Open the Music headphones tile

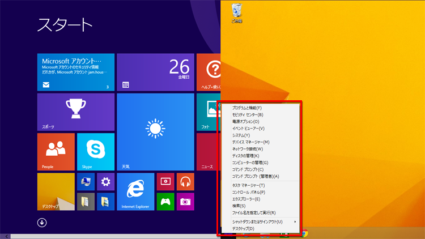coord(185,182)
